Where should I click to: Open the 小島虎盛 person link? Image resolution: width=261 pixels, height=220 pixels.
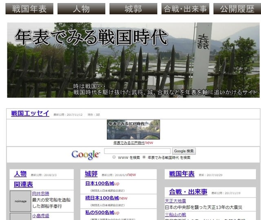tap(41, 216)
